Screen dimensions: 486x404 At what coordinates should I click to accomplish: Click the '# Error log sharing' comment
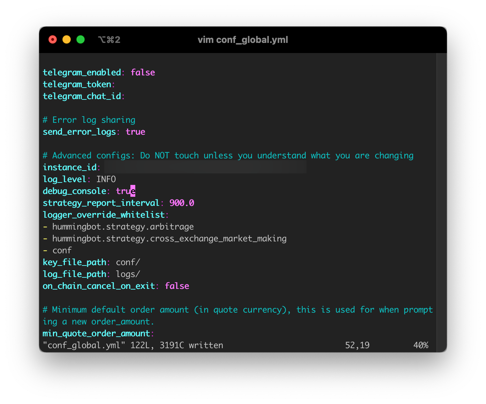coord(89,120)
